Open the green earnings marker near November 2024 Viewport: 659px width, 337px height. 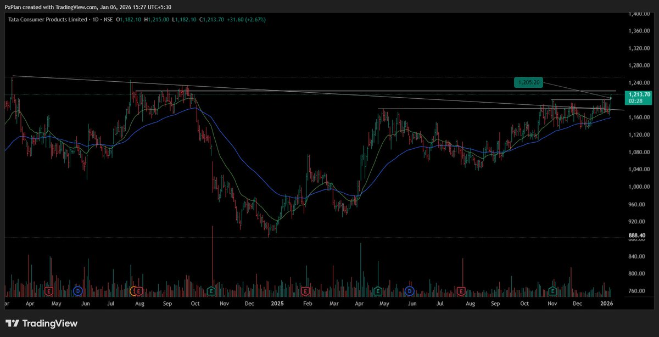211,290
